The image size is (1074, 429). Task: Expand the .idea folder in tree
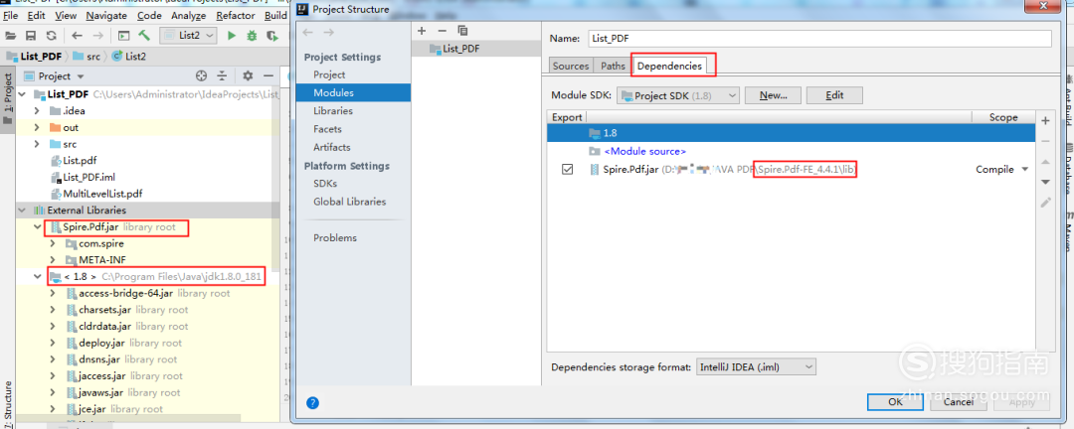coord(38,111)
